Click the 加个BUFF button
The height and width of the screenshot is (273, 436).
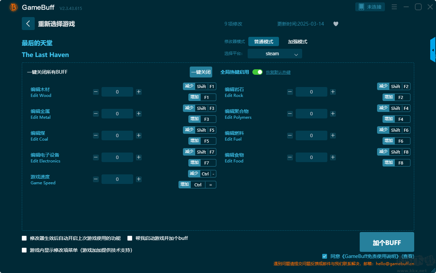387,242
